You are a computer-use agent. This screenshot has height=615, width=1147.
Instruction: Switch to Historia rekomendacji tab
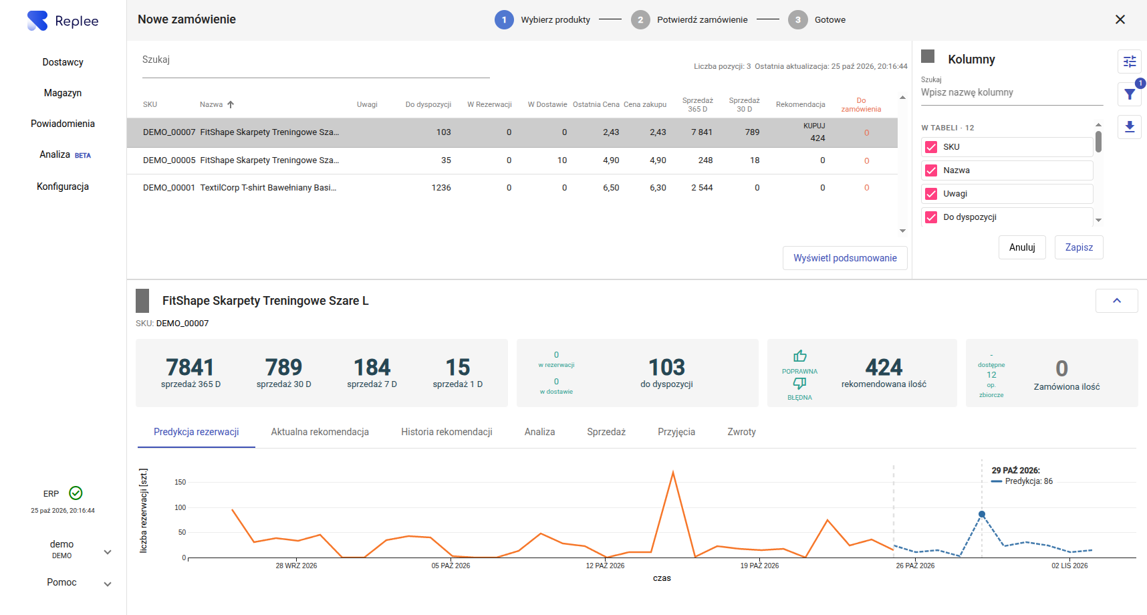(x=447, y=432)
